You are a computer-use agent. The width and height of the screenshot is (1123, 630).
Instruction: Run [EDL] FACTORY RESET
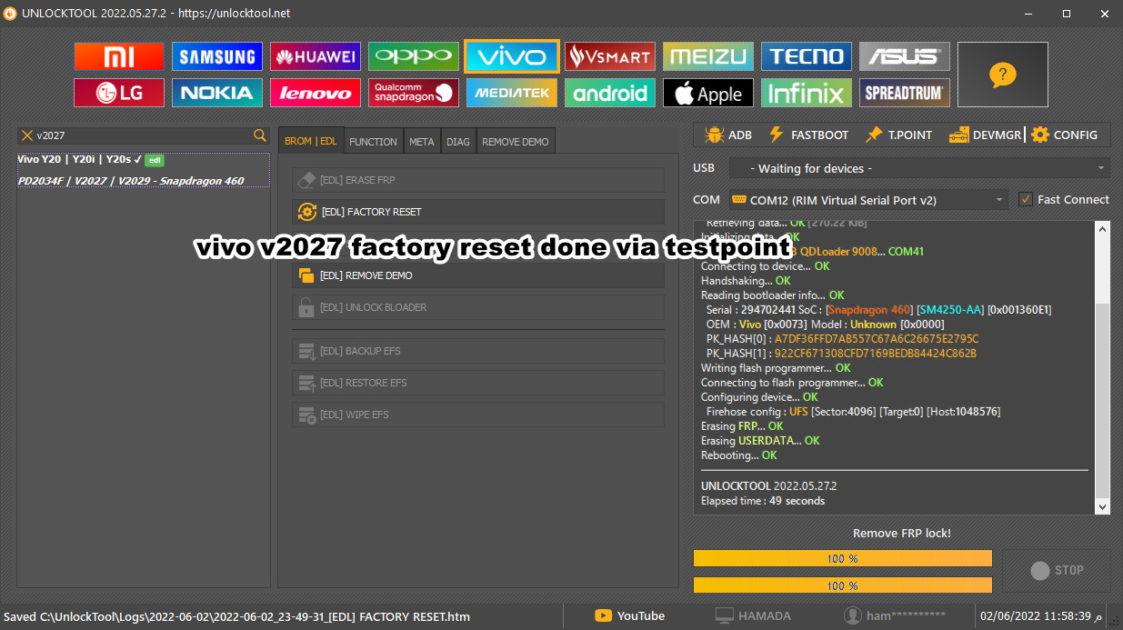[x=478, y=212]
